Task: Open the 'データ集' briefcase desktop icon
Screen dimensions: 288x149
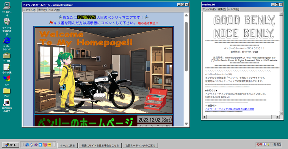Action: (7, 57)
